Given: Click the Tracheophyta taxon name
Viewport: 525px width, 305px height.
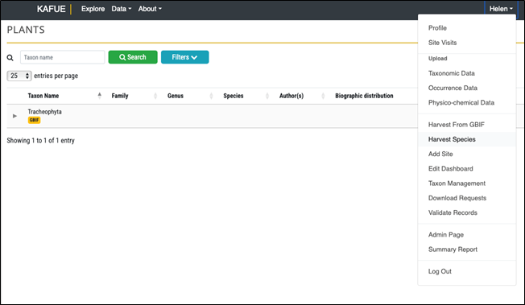Looking at the screenshot, I should coord(44,112).
